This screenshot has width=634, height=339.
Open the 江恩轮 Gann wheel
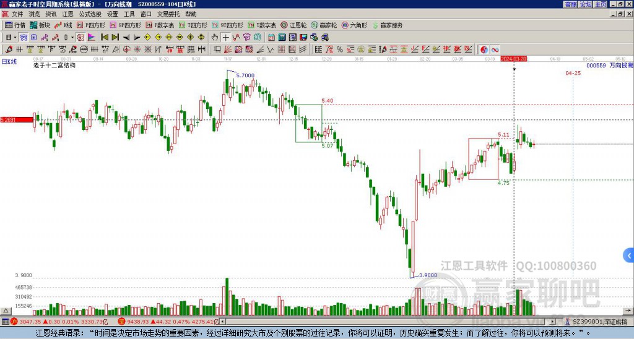[293, 25]
